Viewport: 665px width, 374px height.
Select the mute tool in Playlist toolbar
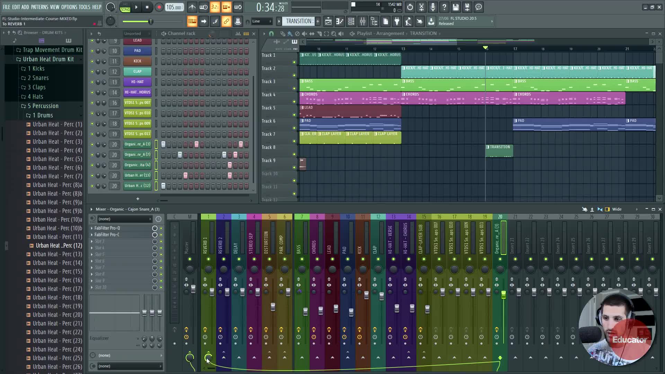[x=304, y=34]
